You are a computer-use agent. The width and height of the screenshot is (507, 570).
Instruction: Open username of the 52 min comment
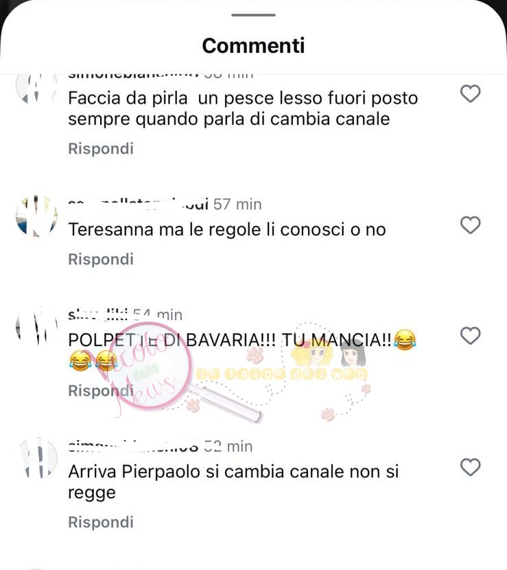[134, 446]
